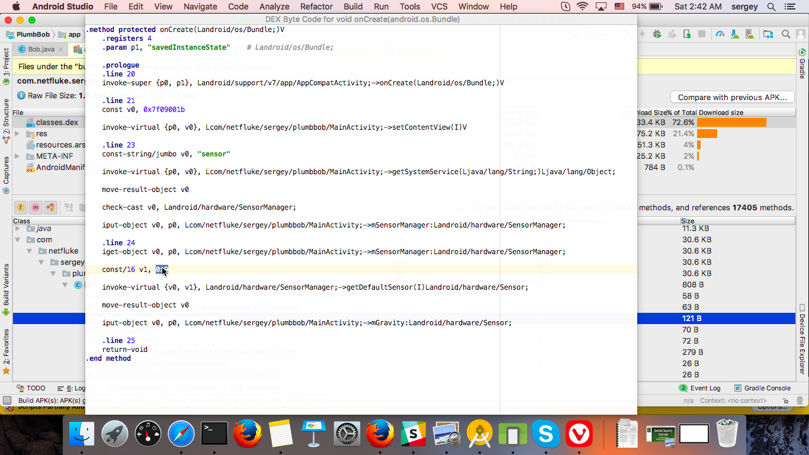
Task: Open the Navigate menu
Action: pyautogui.click(x=200, y=7)
